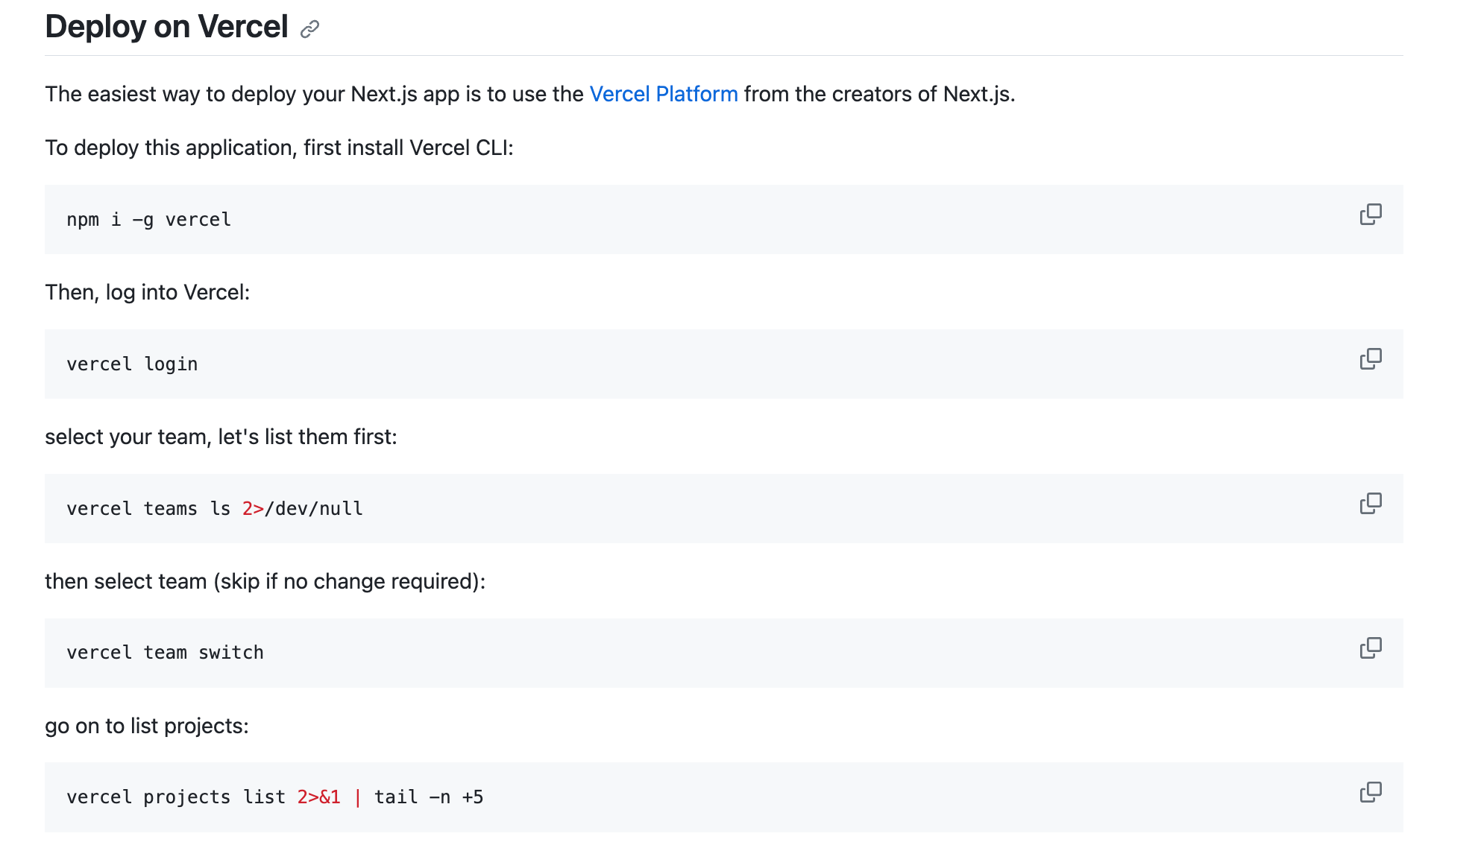Click the "vercel team switch" code block
The height and width of the screenshot is (845, 1478).
tap(165, 653)
